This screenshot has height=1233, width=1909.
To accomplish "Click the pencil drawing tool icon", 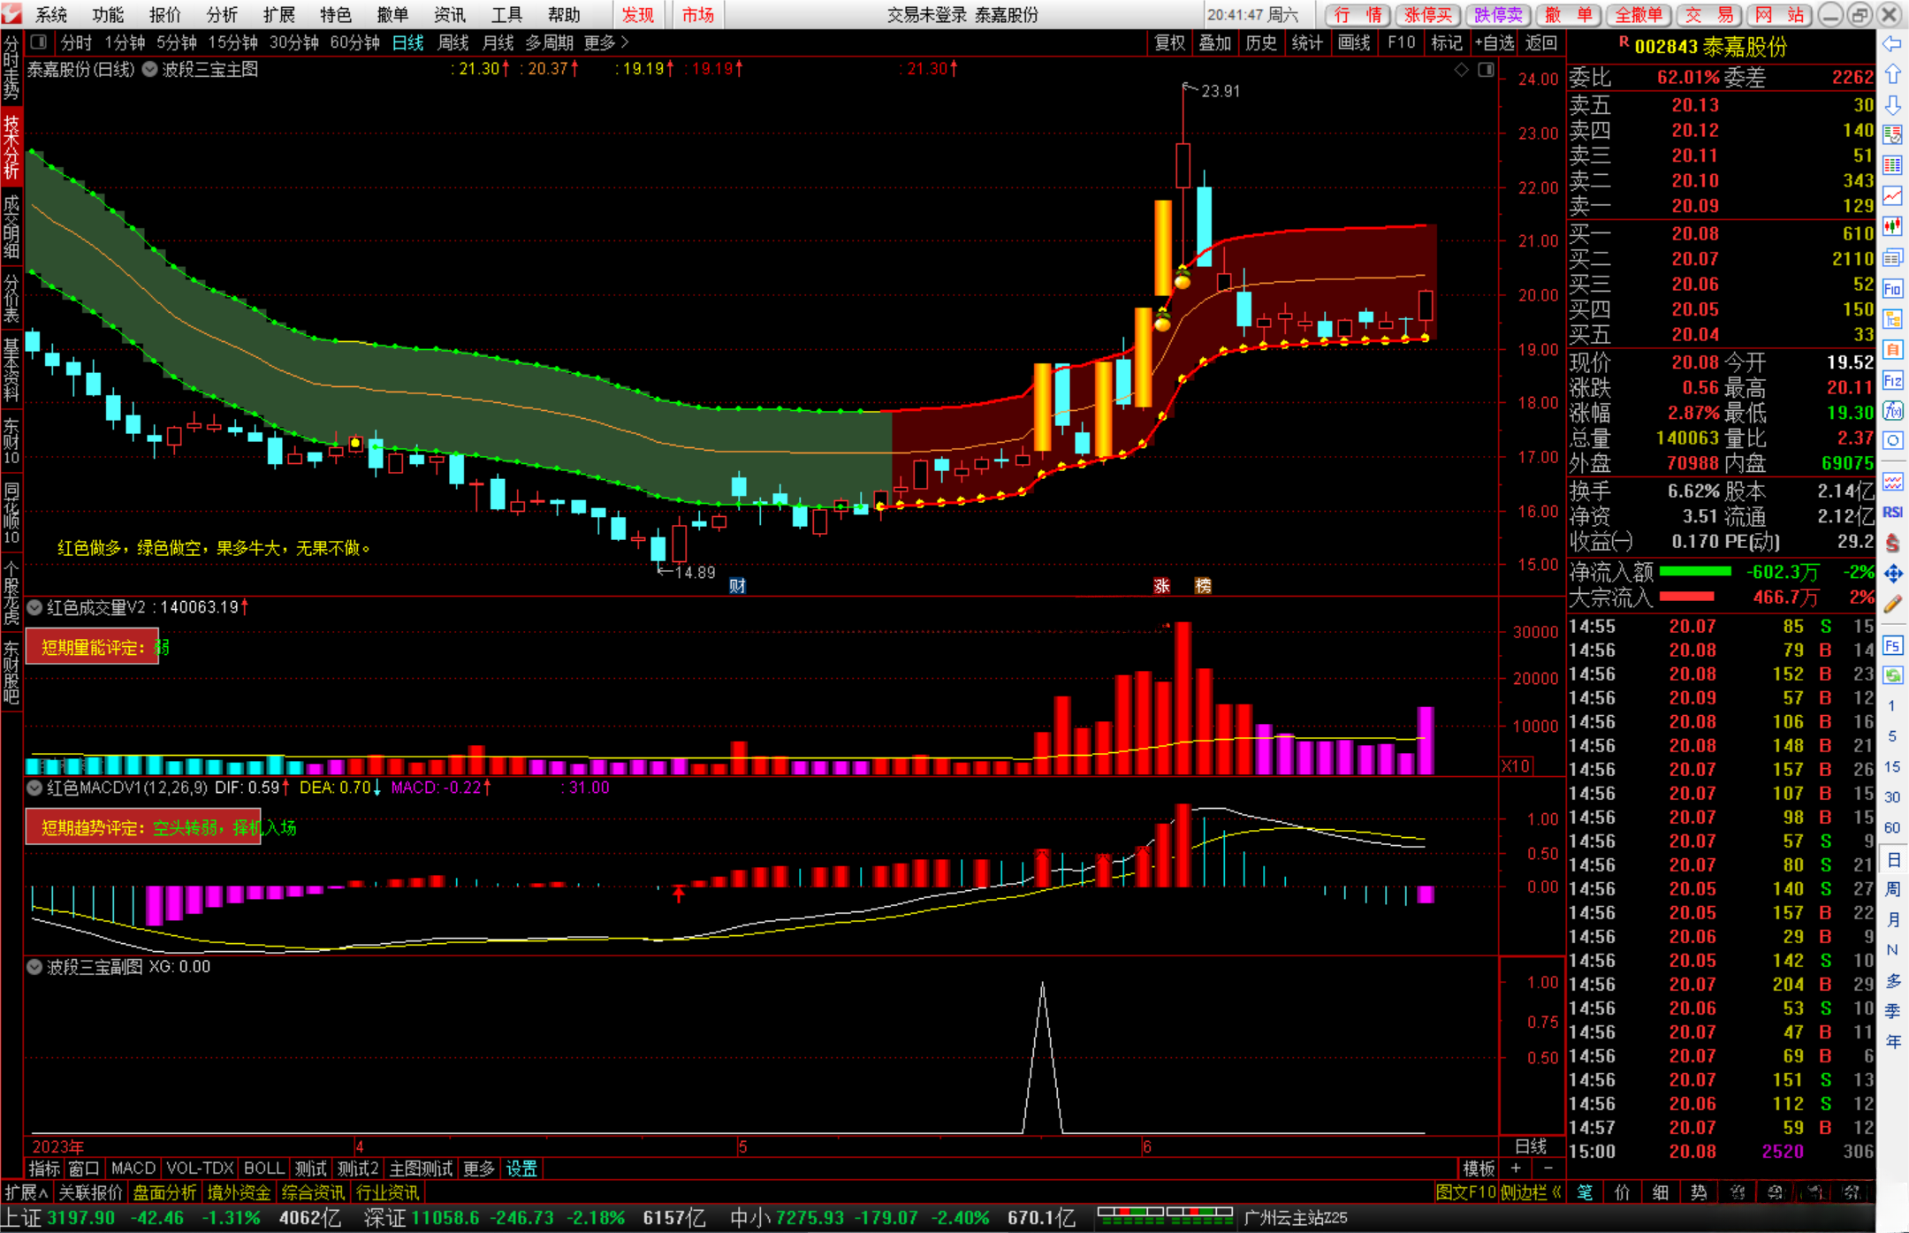I will click(1892, 605).
